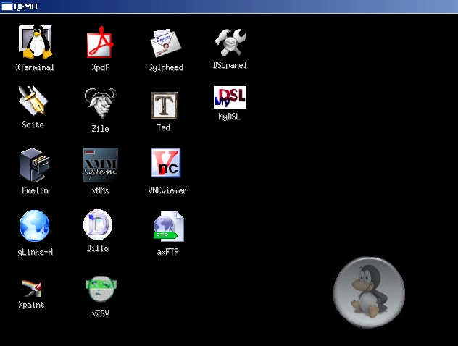458x346 pixels.
Task: Open Zile gnu head icon
Action: pyautogui.click(x=101, y=104)
